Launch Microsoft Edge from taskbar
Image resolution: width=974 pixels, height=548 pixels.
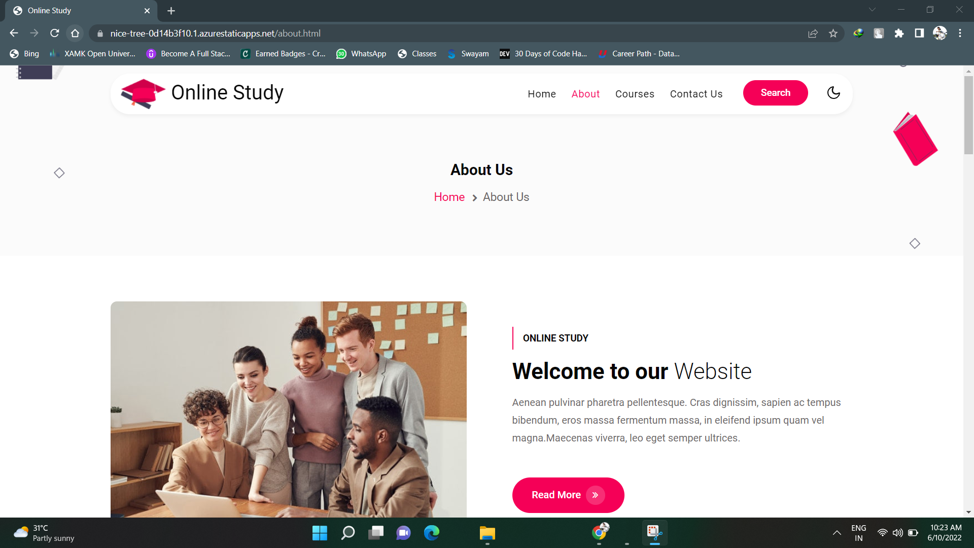coord(432,533)
